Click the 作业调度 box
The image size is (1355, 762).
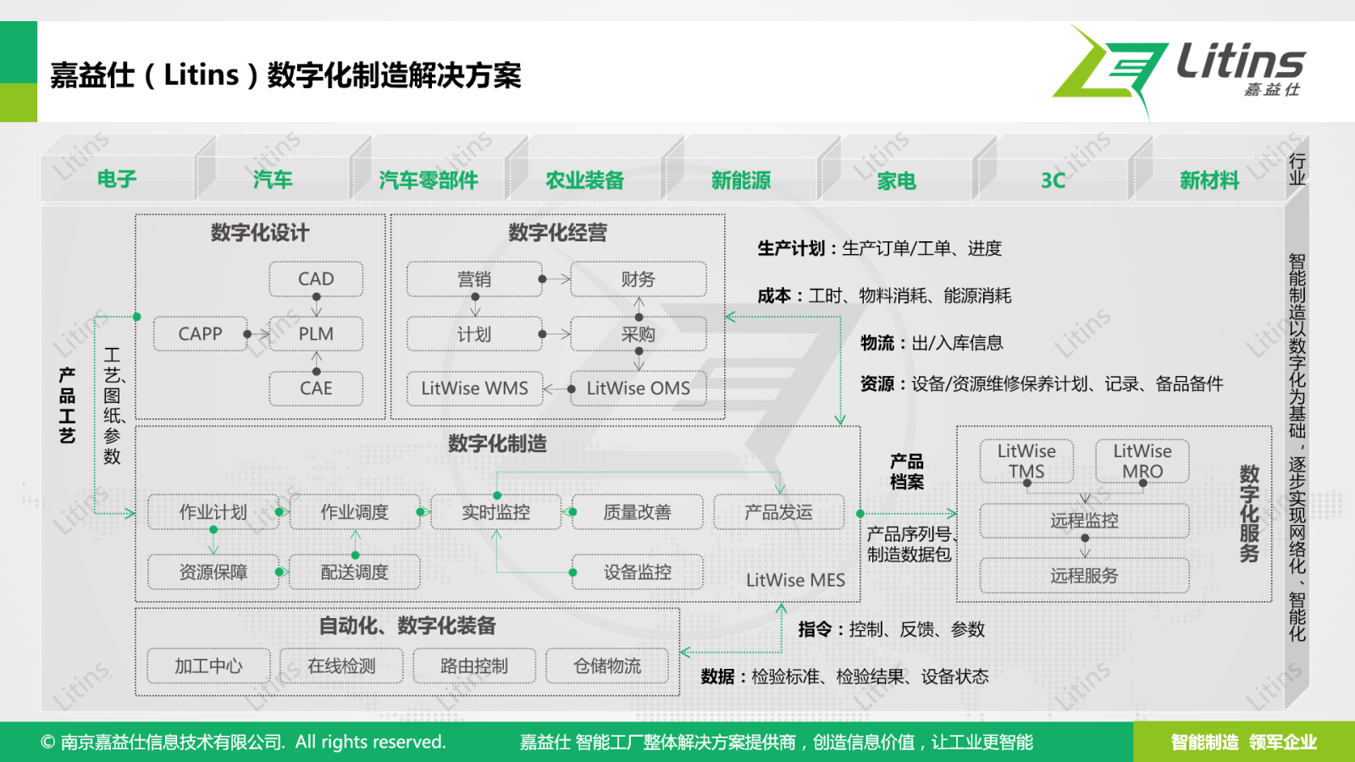click(355, 511)
